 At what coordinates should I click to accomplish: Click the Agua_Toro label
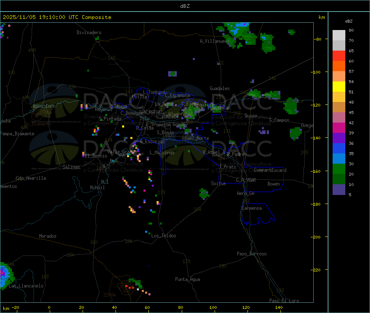click(x=44, y=106)
